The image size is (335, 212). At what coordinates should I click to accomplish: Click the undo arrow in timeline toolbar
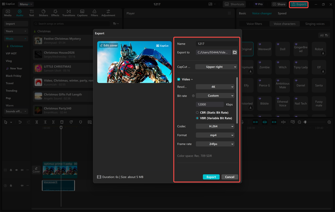(x=20, y=122)
